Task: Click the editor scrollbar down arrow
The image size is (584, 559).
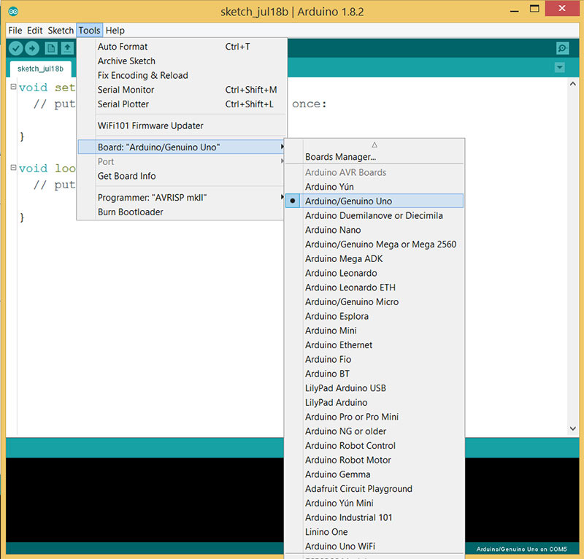Action: point(572,428)
